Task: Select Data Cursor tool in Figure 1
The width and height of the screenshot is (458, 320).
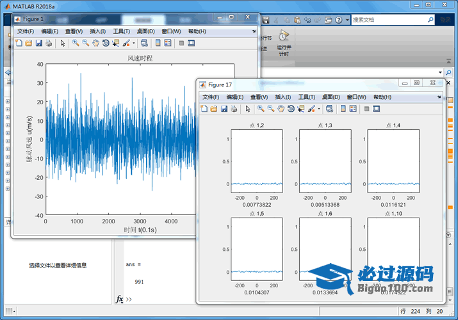Action: 116,43
